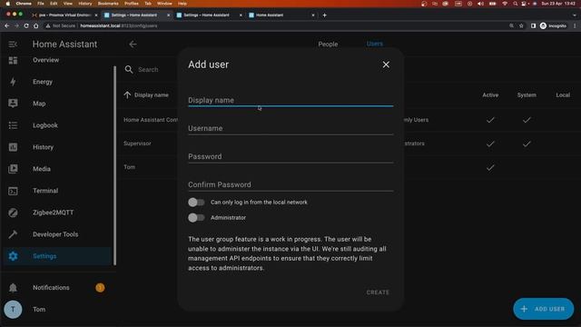Sort by the System column header
581x327 pixels.
click(527, 94)
